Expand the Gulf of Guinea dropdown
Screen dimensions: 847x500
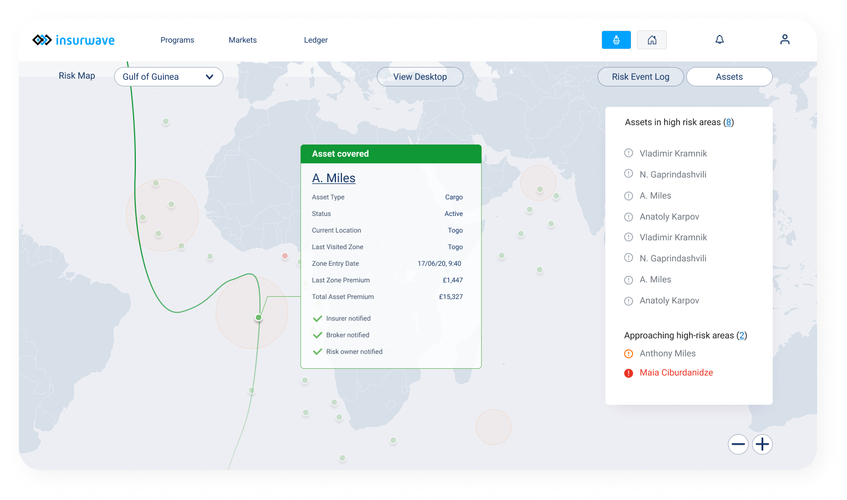[x=169, y=77]
